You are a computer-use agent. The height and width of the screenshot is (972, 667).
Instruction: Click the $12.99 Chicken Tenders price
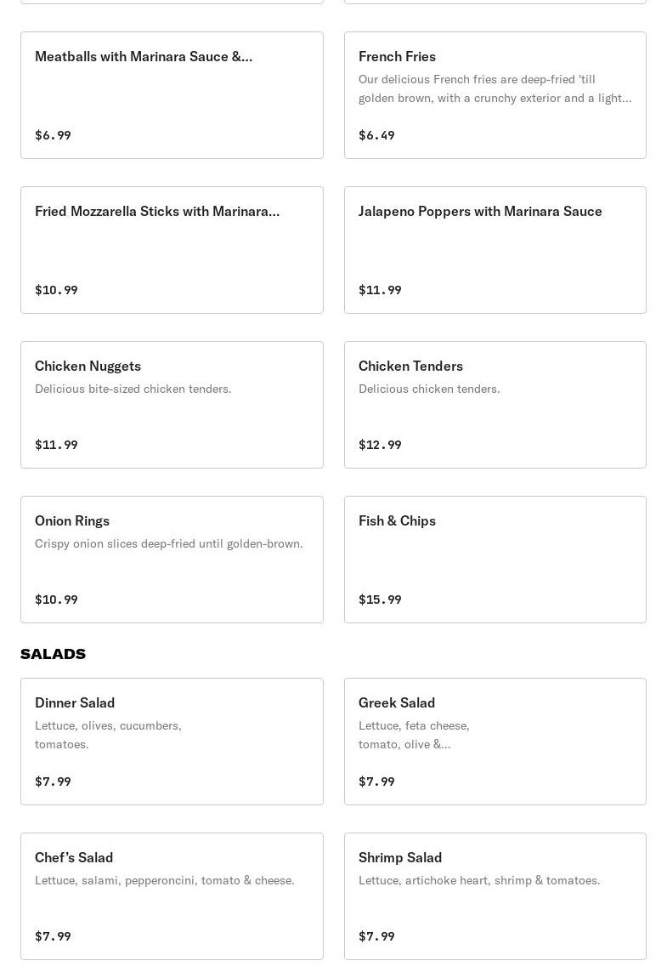point(380,445)
